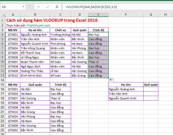Open the Auto Fill Options button
Viewport: 173px width, 135px height.
(x=111, y=80)
